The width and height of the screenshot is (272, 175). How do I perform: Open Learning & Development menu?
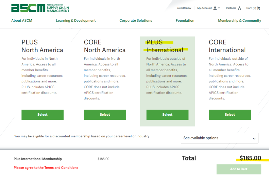(x=75, y=20)
